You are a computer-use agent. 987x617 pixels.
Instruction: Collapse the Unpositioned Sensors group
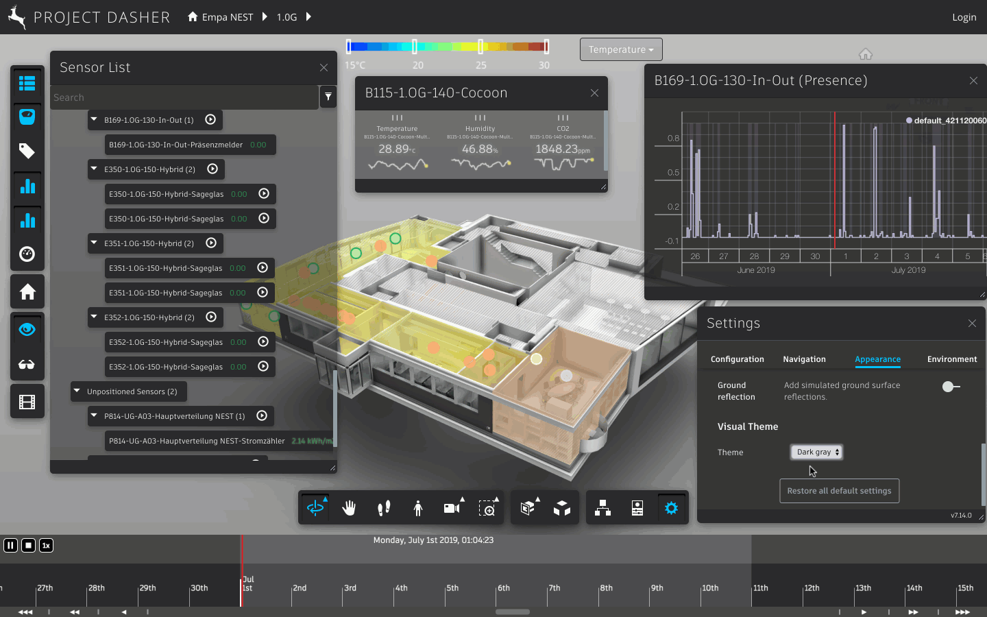(77, 391)
